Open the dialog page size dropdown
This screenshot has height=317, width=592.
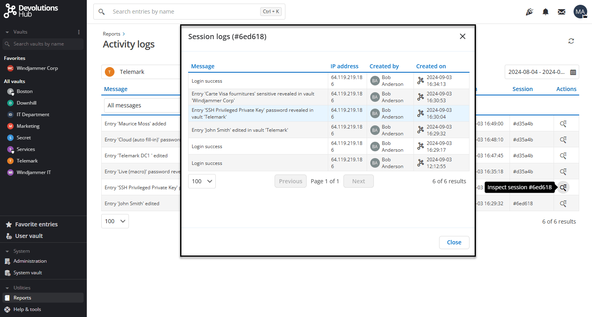tap(202, 181)
